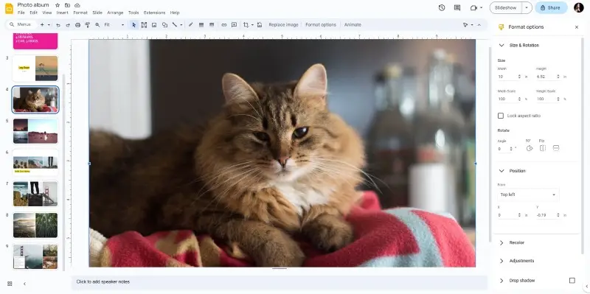The height and width of the screenshot is (294, 590).
Task: Click the Add comment icon
Action: tap(234, 25)
